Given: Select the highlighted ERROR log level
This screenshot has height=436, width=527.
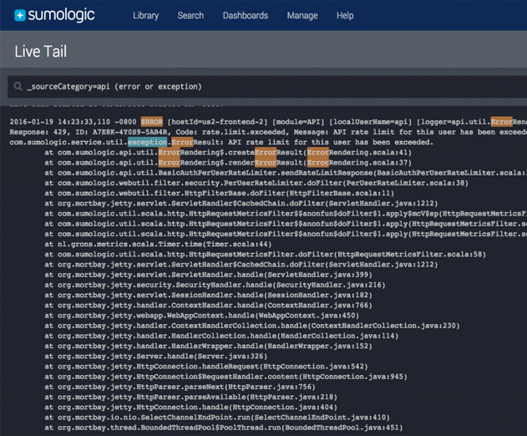Looking at the screenshot, I should 152,122.
